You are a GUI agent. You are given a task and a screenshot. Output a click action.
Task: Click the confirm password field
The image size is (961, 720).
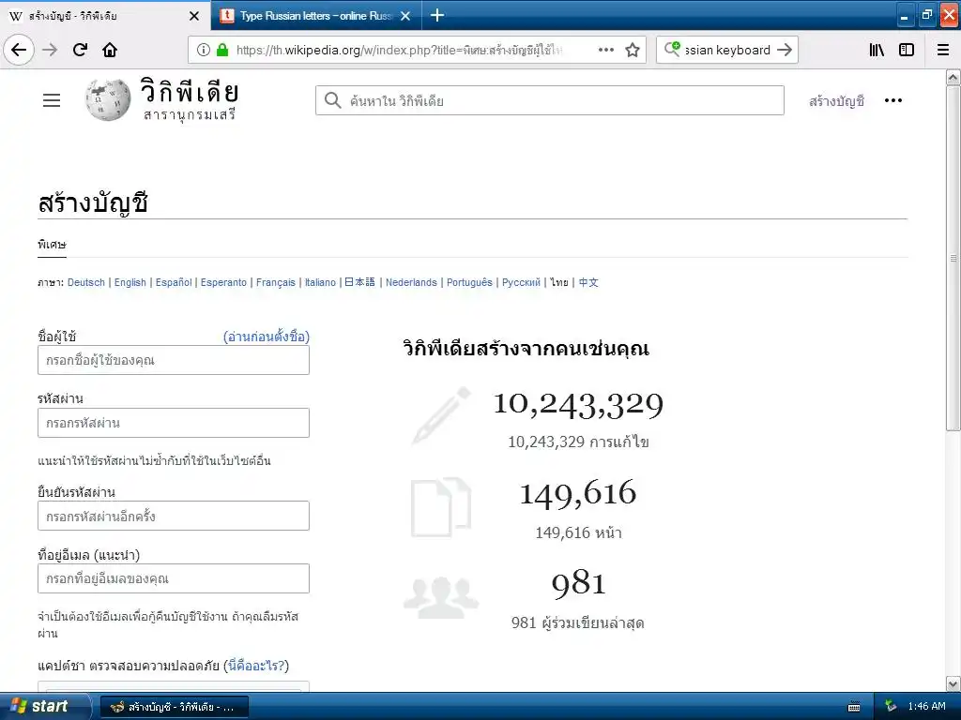point(174,517)
